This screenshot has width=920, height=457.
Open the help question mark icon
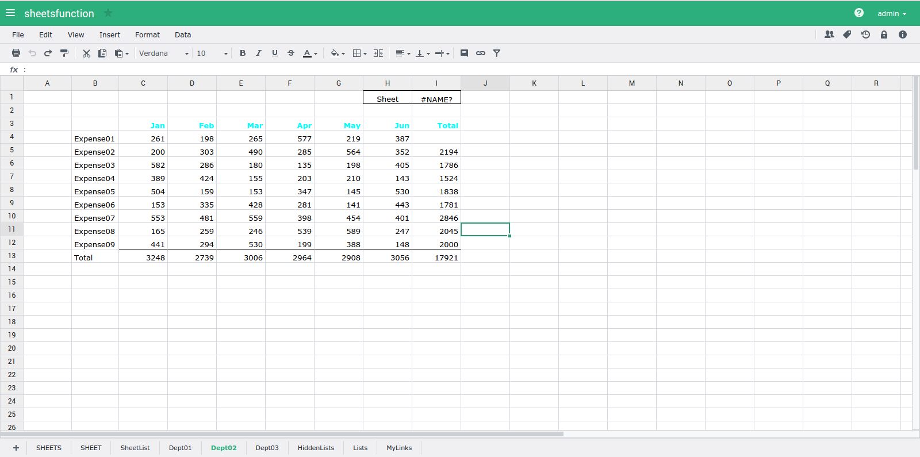point(859,13)
